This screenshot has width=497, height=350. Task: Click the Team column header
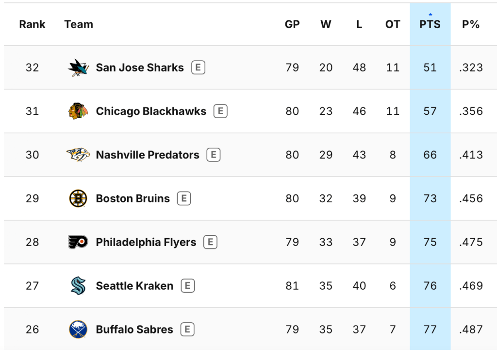[79, 24]
